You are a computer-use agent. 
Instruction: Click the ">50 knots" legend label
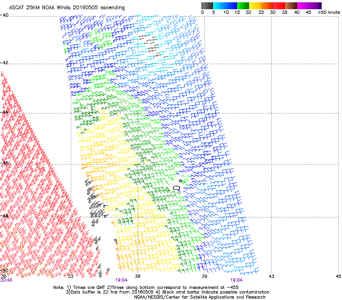pos(329,12)
